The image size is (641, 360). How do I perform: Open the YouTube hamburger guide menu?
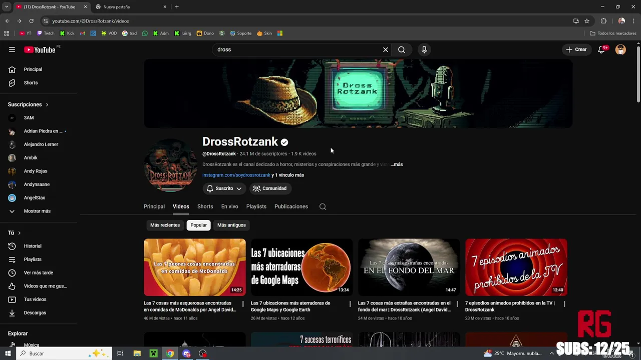point(12,49)
